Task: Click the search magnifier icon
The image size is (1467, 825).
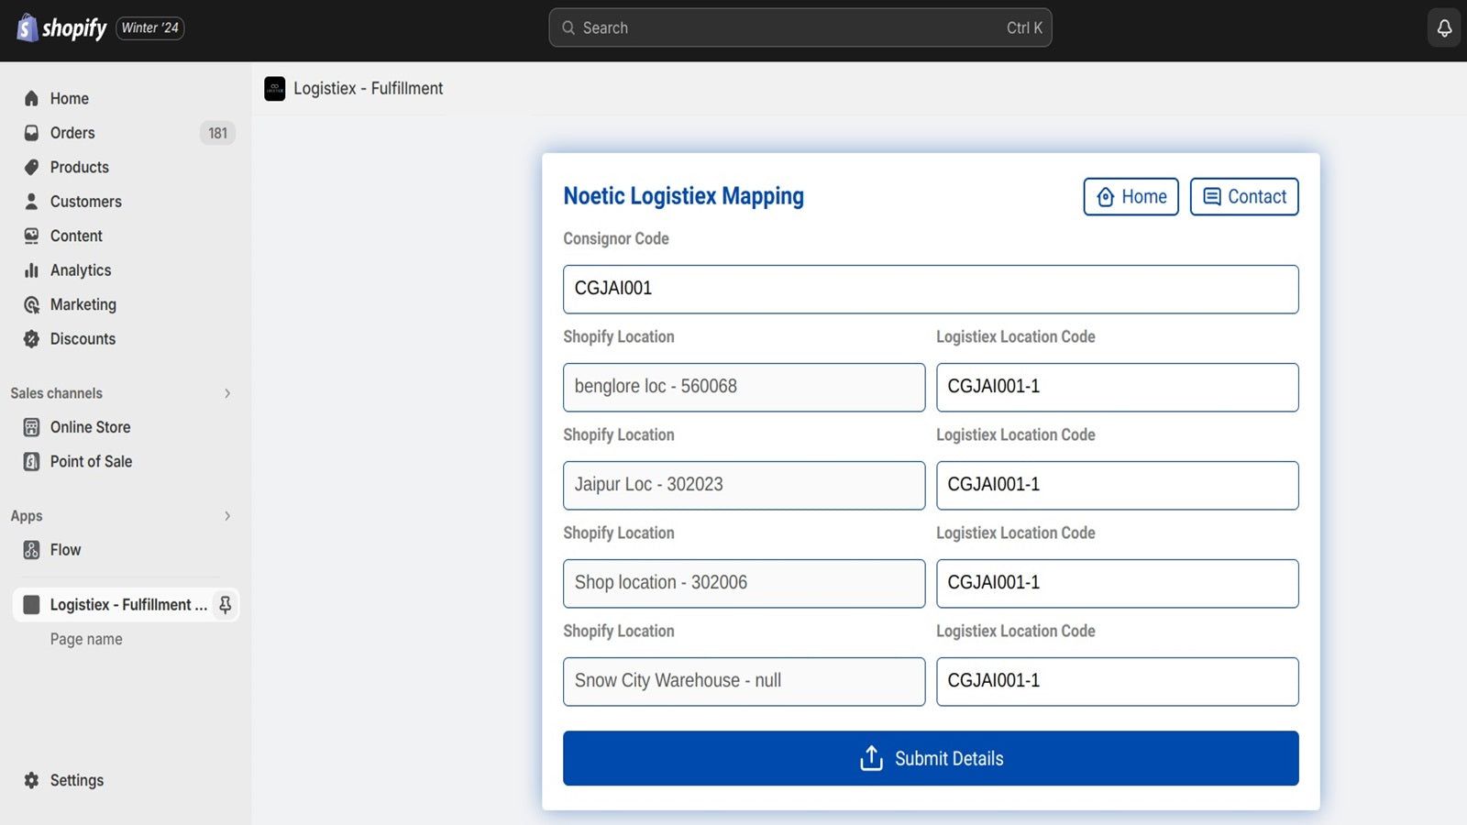Action: 568,27
